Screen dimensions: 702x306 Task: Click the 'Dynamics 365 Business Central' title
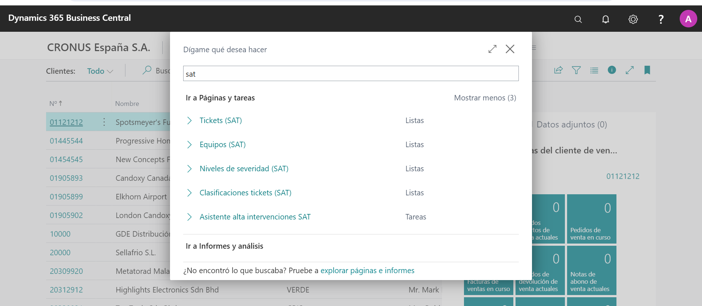(69, 18)
